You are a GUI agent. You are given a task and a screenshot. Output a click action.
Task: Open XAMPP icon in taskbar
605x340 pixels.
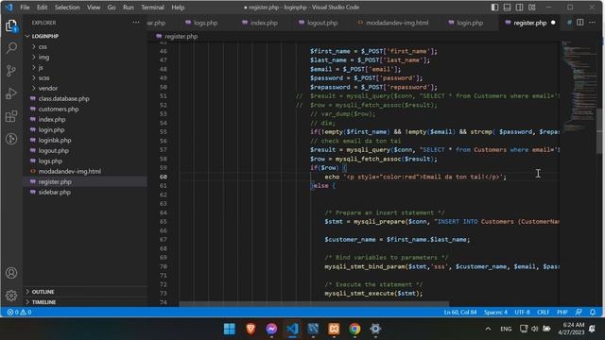[334, 329]
